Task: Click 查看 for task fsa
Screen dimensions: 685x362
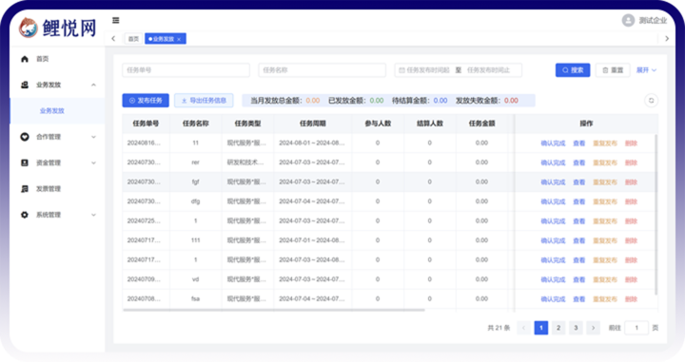Action: pyautogui.click(x=578, y=299)
